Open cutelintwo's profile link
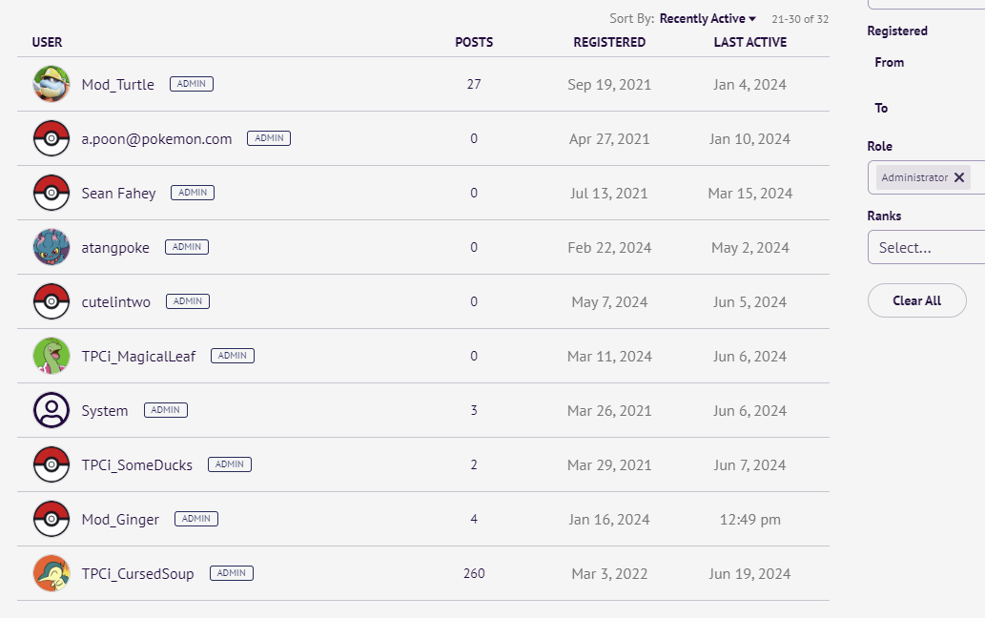 tap(116, 302)
